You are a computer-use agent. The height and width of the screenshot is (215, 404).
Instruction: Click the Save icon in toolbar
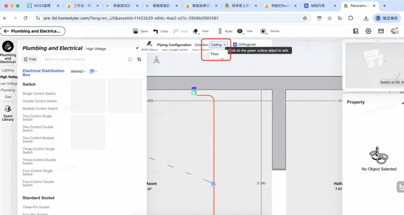coord(136,31)
